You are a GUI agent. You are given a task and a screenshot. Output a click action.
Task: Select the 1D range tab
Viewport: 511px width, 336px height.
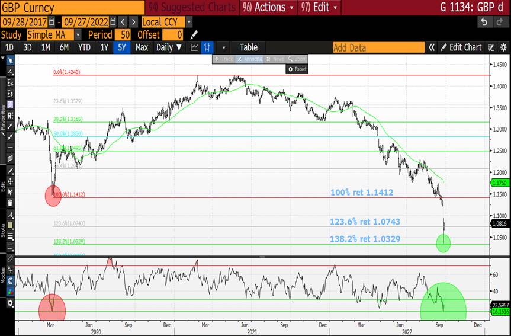point(9,47)
